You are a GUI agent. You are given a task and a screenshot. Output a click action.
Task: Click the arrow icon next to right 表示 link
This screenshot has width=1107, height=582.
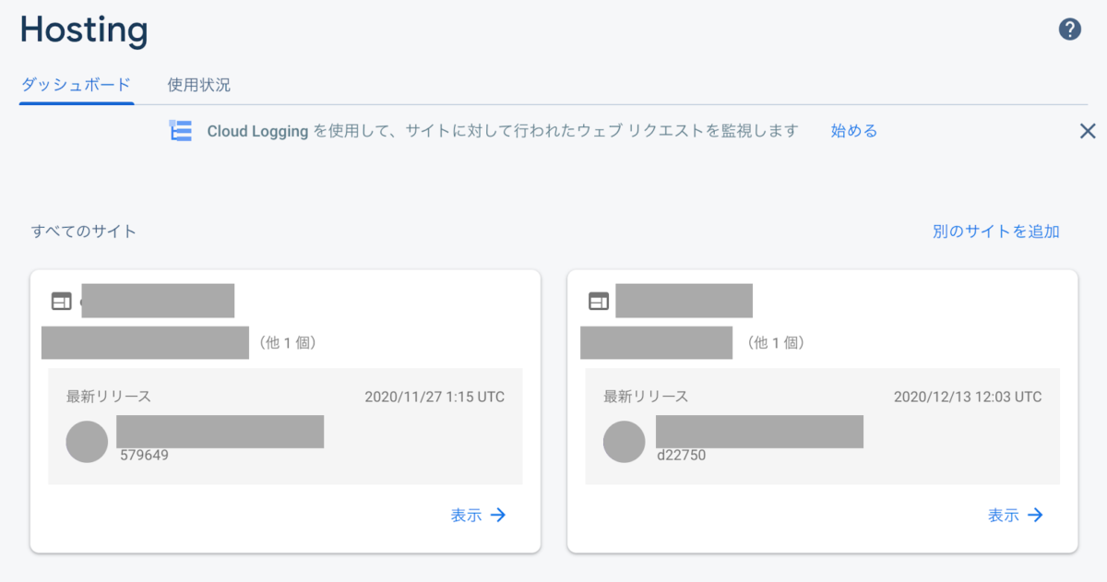[x=1036, y=515]
